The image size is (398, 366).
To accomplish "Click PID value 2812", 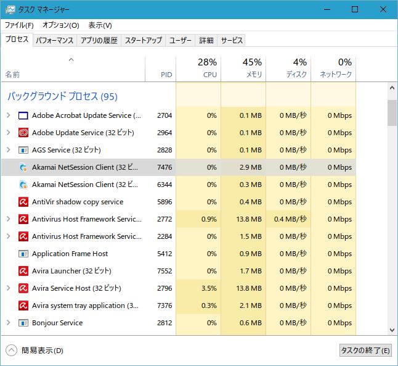I will [x=164, y=323].
